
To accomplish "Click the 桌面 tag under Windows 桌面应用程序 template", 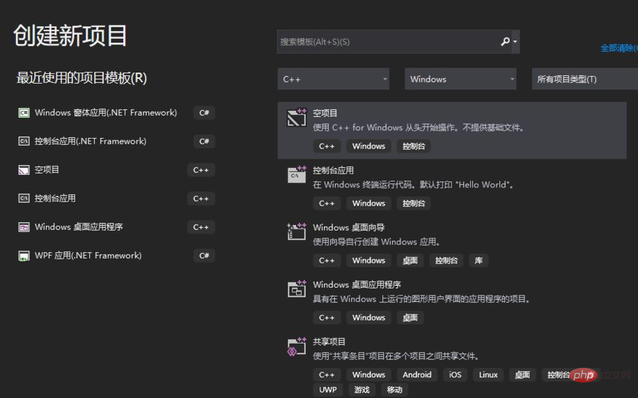I will 410,317.
